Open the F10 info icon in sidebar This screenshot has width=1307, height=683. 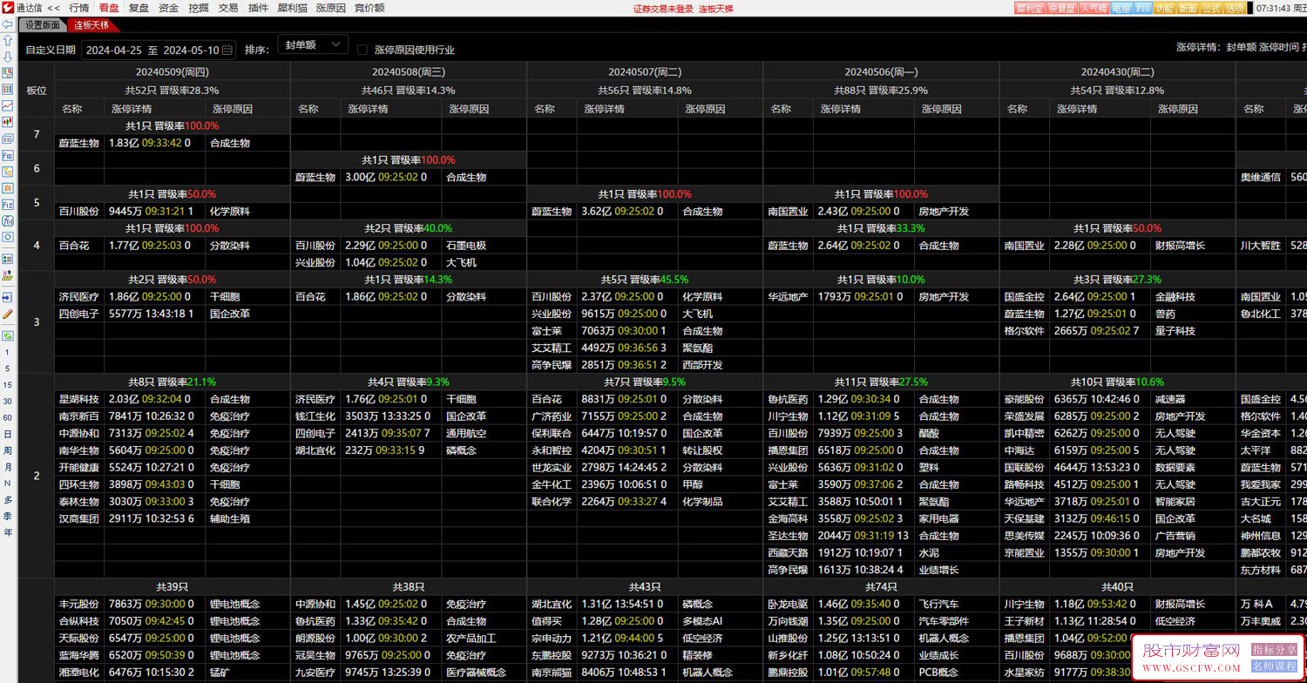(x=8, y=156)
